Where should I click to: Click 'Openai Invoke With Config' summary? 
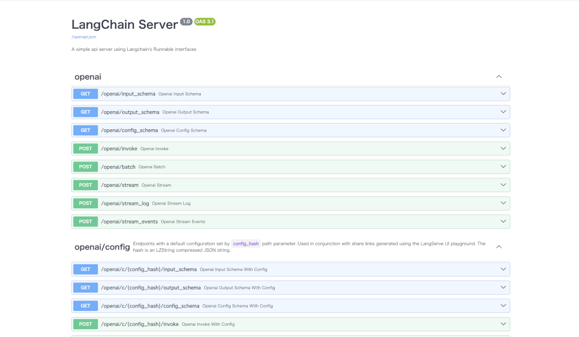208,324
